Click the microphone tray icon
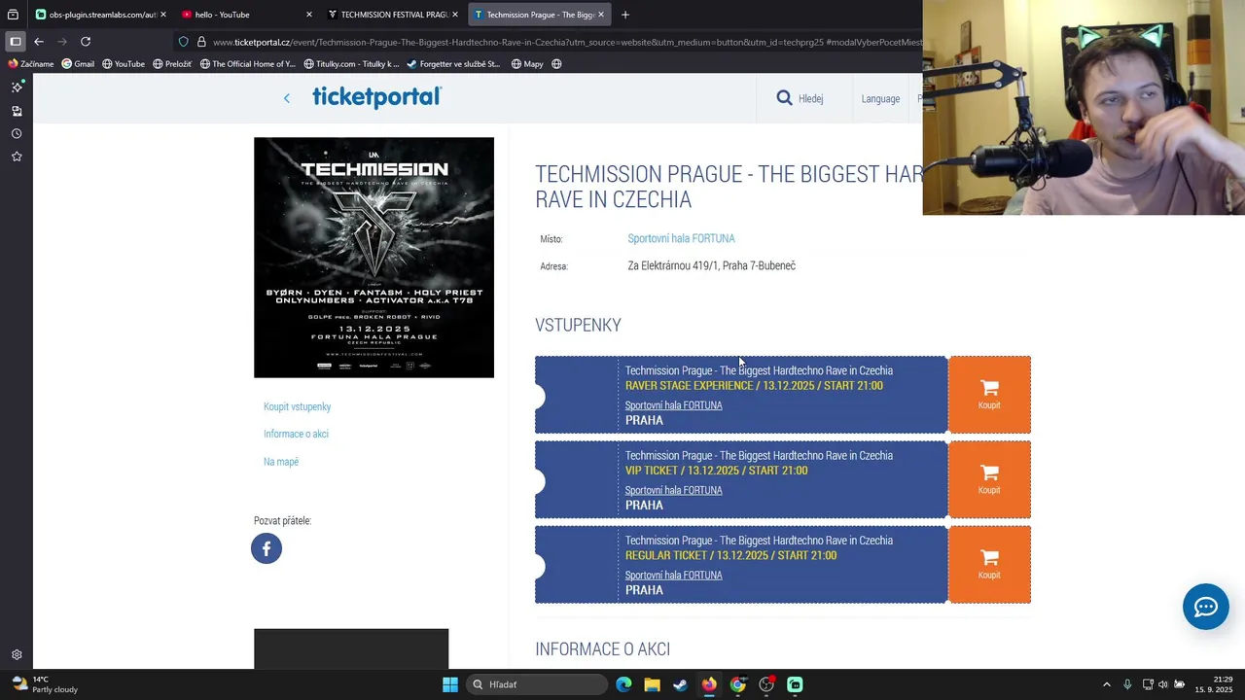Image resolution: width=1245 pixels, height=700 pixels. [1127, 684]
